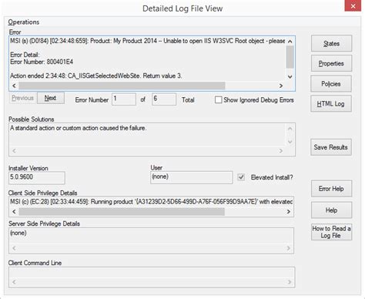
Task: Click the 'Running product' privilege details line
Action: (151, 202)
